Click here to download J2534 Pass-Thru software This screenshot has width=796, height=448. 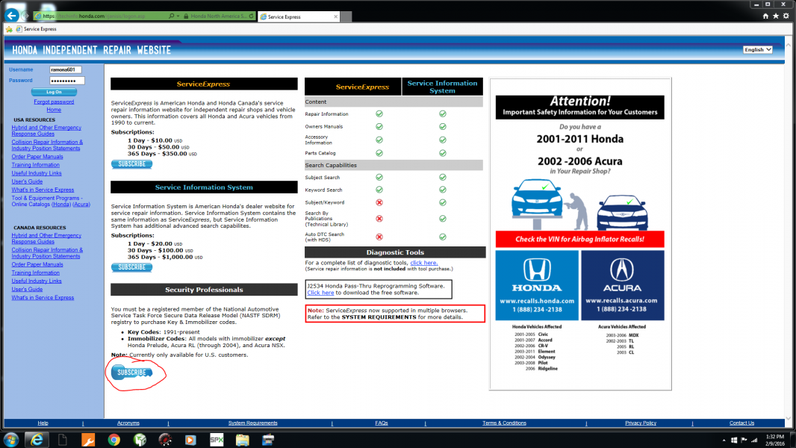[x=320, y=293]
